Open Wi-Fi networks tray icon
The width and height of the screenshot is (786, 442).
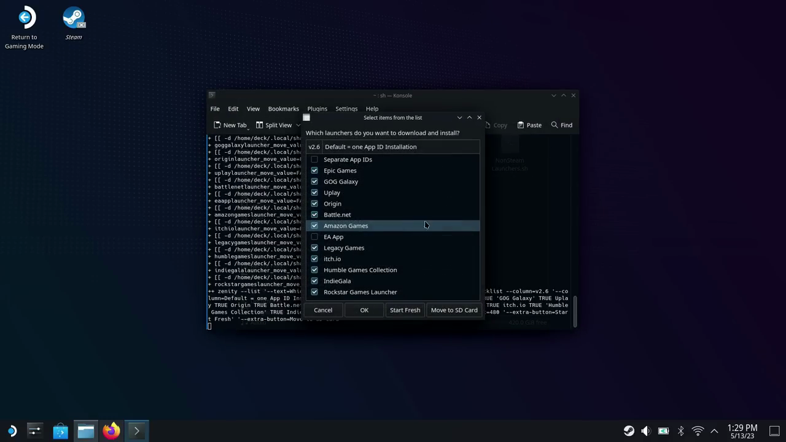coord(698,431)
